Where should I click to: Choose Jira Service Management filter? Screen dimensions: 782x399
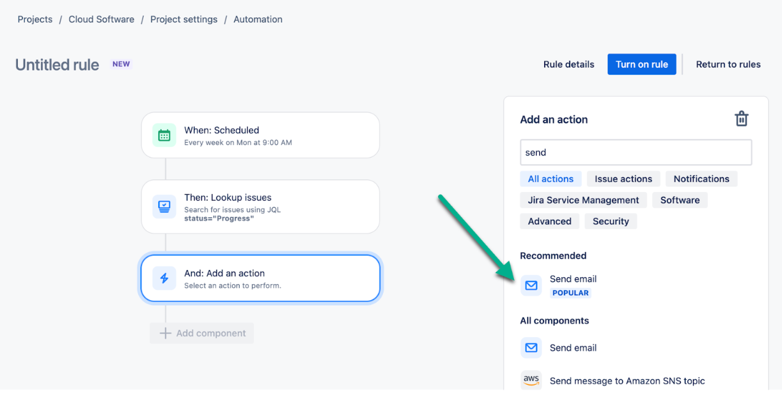[583, 200]
